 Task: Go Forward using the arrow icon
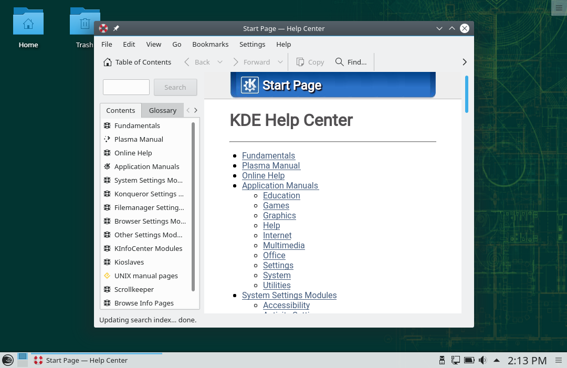236,62
